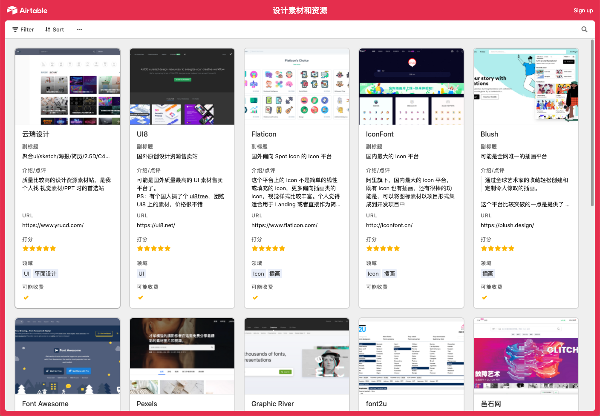Click the IconFont card title

click(x=380, y=134)
